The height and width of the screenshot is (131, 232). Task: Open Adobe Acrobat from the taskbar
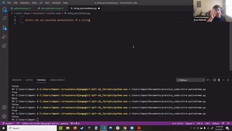click(x=139, y=128)
